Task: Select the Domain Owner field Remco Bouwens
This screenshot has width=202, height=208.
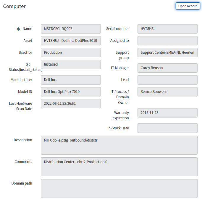Action: [167, 92]
